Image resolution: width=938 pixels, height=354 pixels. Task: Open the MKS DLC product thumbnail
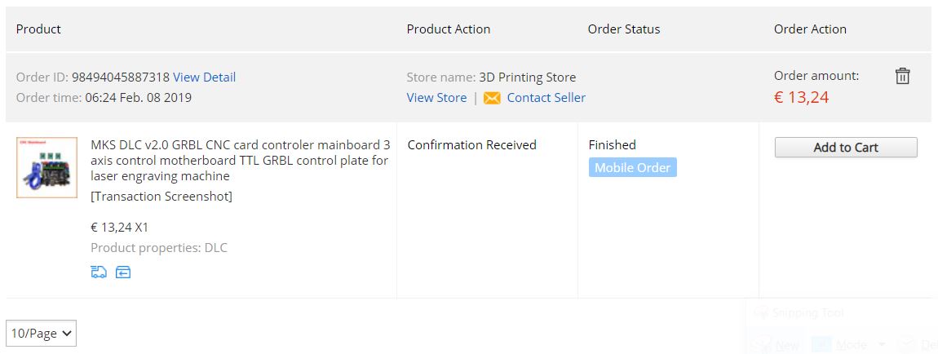(47, 167)
